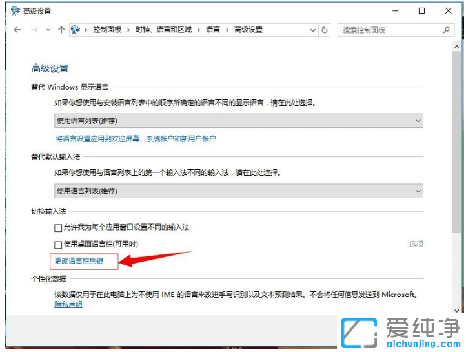Open the 隐私声明 privacy link
Screen dimensions: 466x352
click(x=68, y=304)
